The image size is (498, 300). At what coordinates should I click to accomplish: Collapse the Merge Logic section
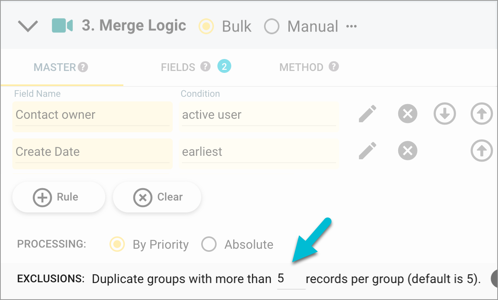coord(27,25)
